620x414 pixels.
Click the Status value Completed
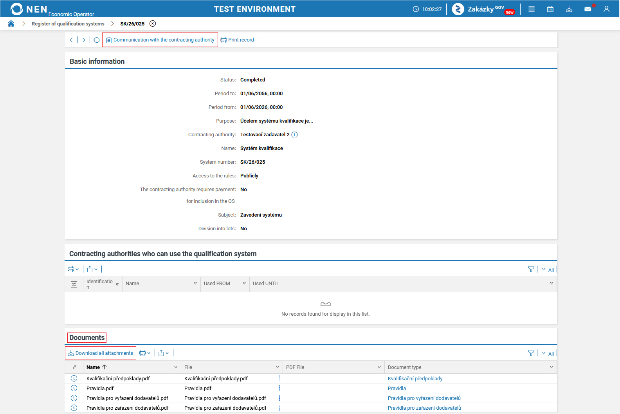coord(252,80)
